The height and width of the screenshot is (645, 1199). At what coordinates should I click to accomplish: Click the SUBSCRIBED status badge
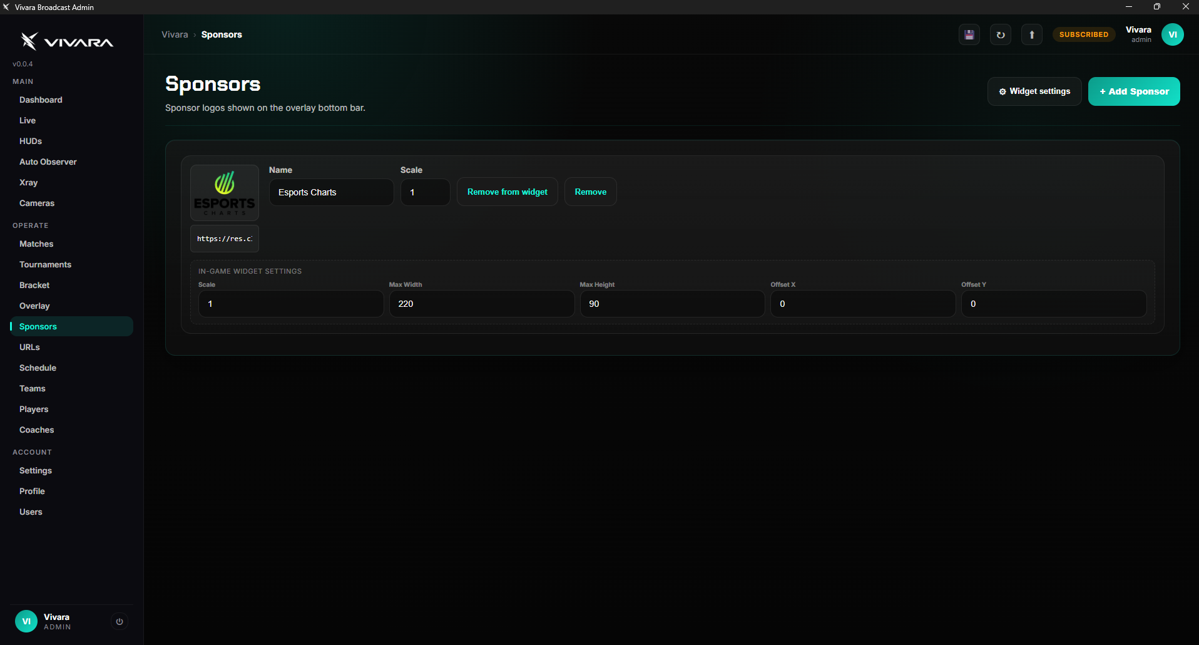coord(1084,34)
